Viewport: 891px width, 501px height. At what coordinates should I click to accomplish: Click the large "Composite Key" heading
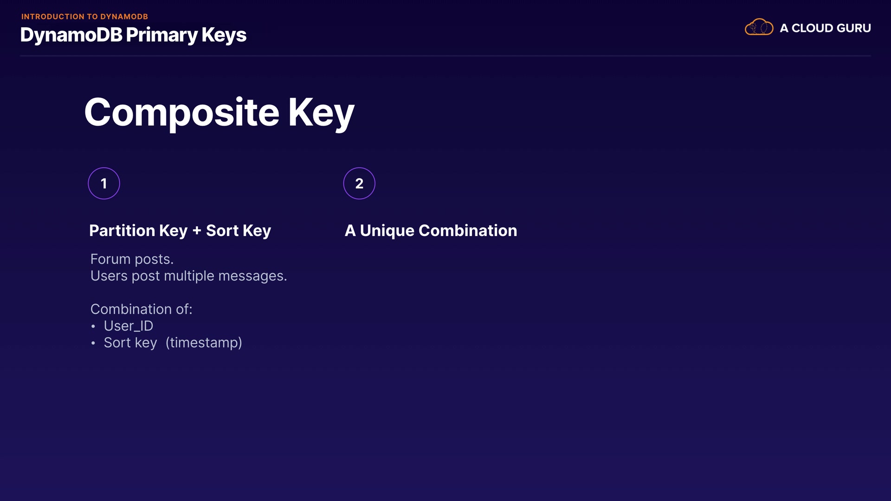tap(219, 113)
